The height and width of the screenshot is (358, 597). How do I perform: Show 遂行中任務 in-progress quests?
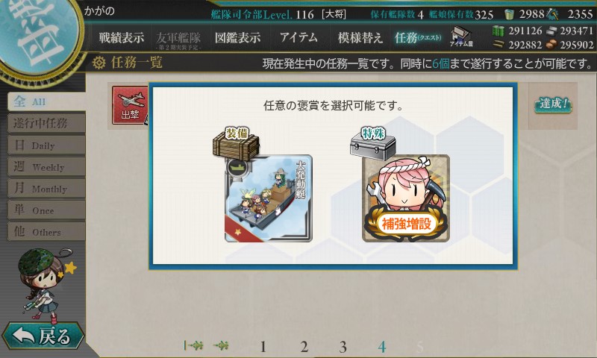click(46, 123)
